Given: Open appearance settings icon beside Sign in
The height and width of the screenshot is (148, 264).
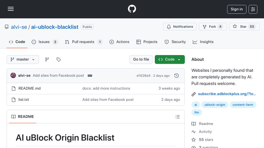Looking at the screenshot, I should click(x=253, y=9).
